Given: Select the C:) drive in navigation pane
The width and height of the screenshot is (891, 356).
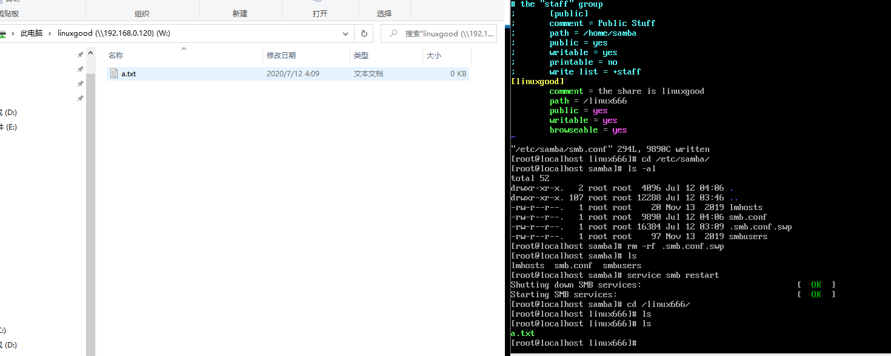Looking at the screenshot, I should click(3, 331).
